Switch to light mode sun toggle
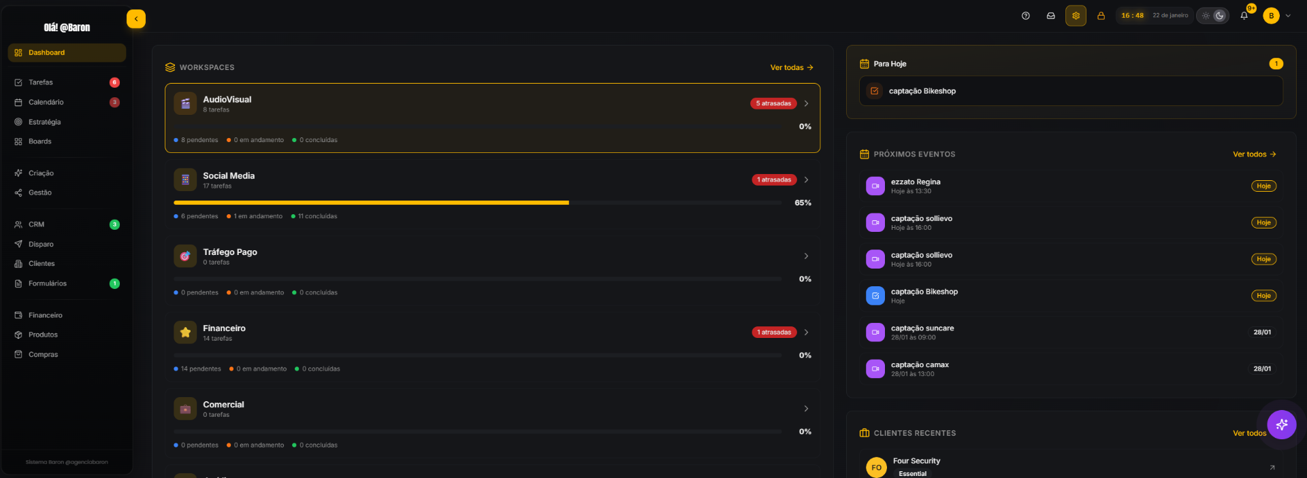The width and height of the screenshot is (1307, 478). pyautogui.click(x=1206, y=16)
